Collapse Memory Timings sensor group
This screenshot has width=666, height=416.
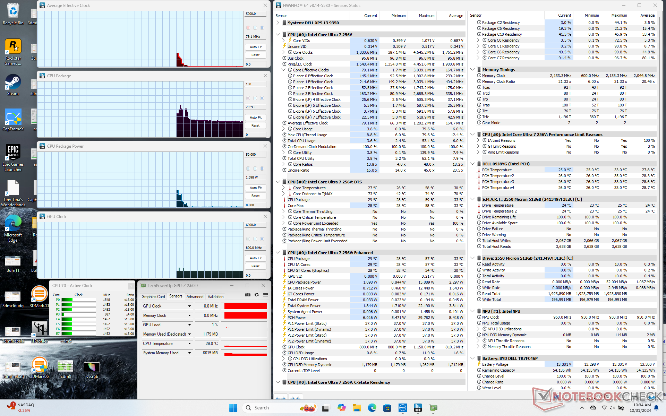[472, 70]
